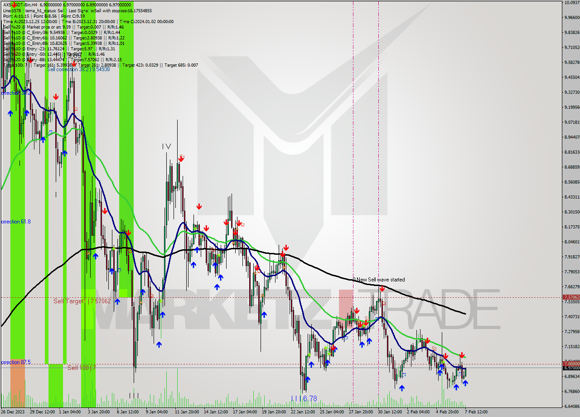Click the 'correction 87.5' label
Image resolution: width=580 pixels, height=417 pixels.
click(x=15, y=362)
